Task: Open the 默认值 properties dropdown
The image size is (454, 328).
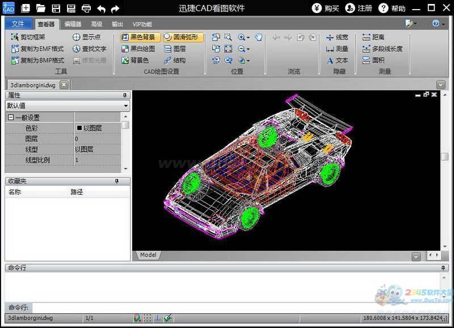Action: pyautogui.click(x=125, y=106)
